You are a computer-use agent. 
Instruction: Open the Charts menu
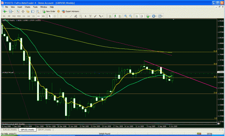27,7
